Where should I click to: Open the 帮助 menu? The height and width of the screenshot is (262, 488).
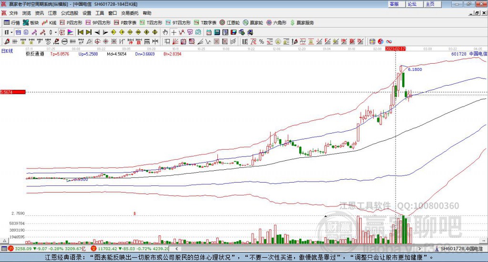pos(147,13)
